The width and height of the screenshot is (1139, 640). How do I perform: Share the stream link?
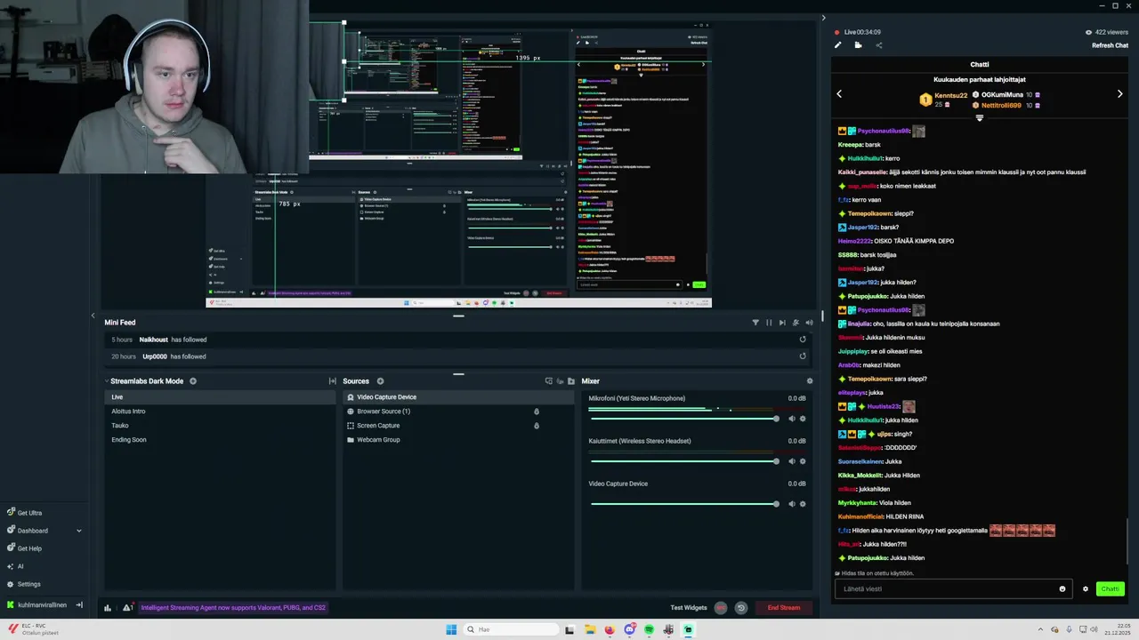pyautogui.click(x=879, y=45)
